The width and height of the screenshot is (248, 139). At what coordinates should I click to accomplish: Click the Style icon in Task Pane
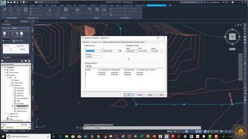9,34
